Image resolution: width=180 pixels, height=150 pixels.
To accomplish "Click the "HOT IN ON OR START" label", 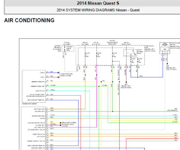I will click(x=126, y=43).
